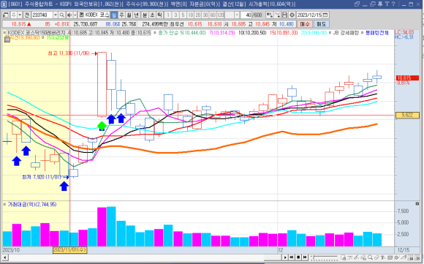Screen dimensions: 424x264
Task: Select the 1 interval button
Action: click(x=168, y=15)
